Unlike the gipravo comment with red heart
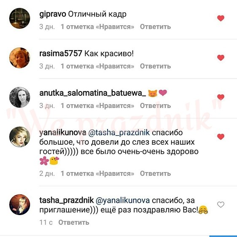Image resolution: width=237 pixels, height=237 pixels. [x=221, y=18]
